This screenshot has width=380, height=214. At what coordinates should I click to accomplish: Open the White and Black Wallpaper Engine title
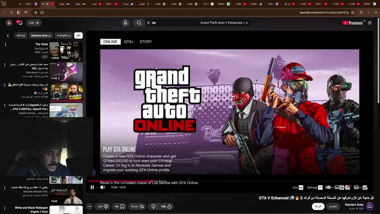click(31, 210)
